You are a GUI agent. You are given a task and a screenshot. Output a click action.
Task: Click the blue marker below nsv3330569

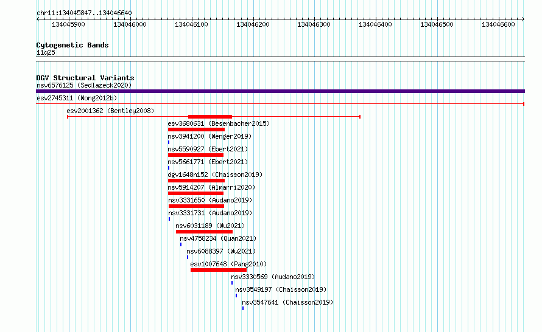point(232,283)
